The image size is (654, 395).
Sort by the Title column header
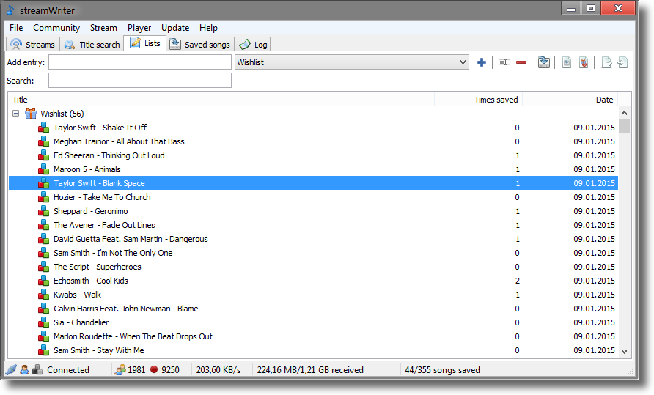click(221, 100)
